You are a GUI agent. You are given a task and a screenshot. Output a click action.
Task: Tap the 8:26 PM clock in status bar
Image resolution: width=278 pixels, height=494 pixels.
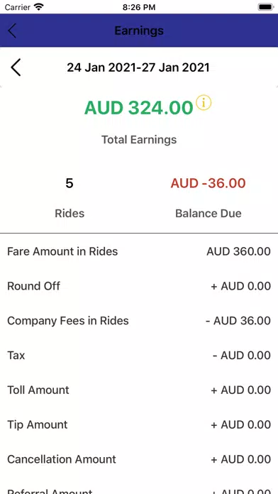pyautogui.click(x=139, y=7)
